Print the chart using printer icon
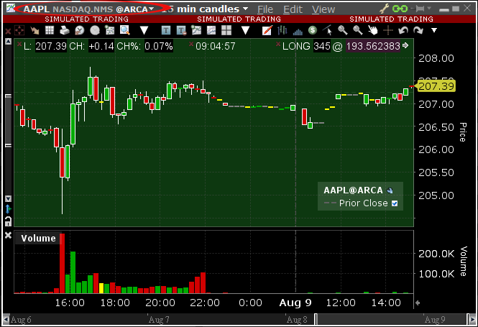 (64, 30)
